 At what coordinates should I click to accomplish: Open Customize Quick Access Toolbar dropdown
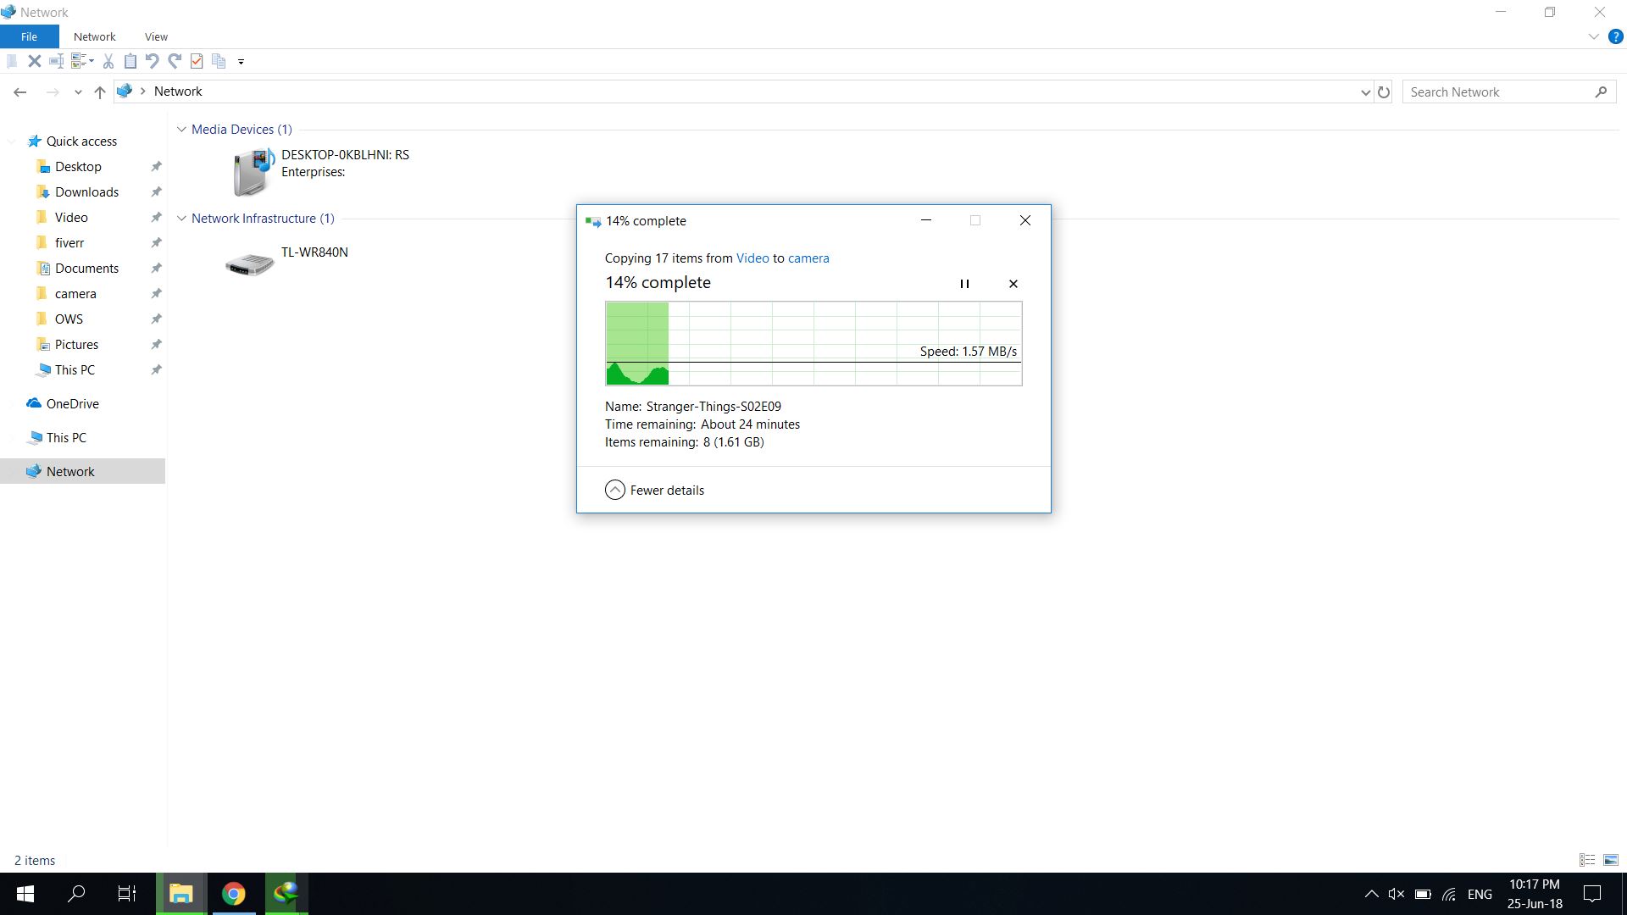[241, 62]
